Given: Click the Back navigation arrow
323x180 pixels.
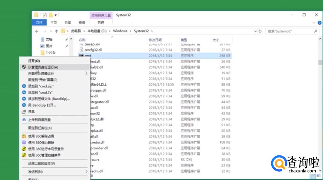Looking at the screenshot, I should pyautogui.click(x=37, y=31).
